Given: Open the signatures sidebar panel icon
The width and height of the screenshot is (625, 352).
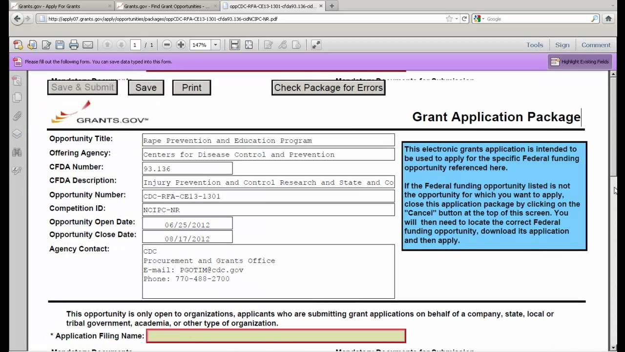Looking at the screenshot, I should pos(17,170).
